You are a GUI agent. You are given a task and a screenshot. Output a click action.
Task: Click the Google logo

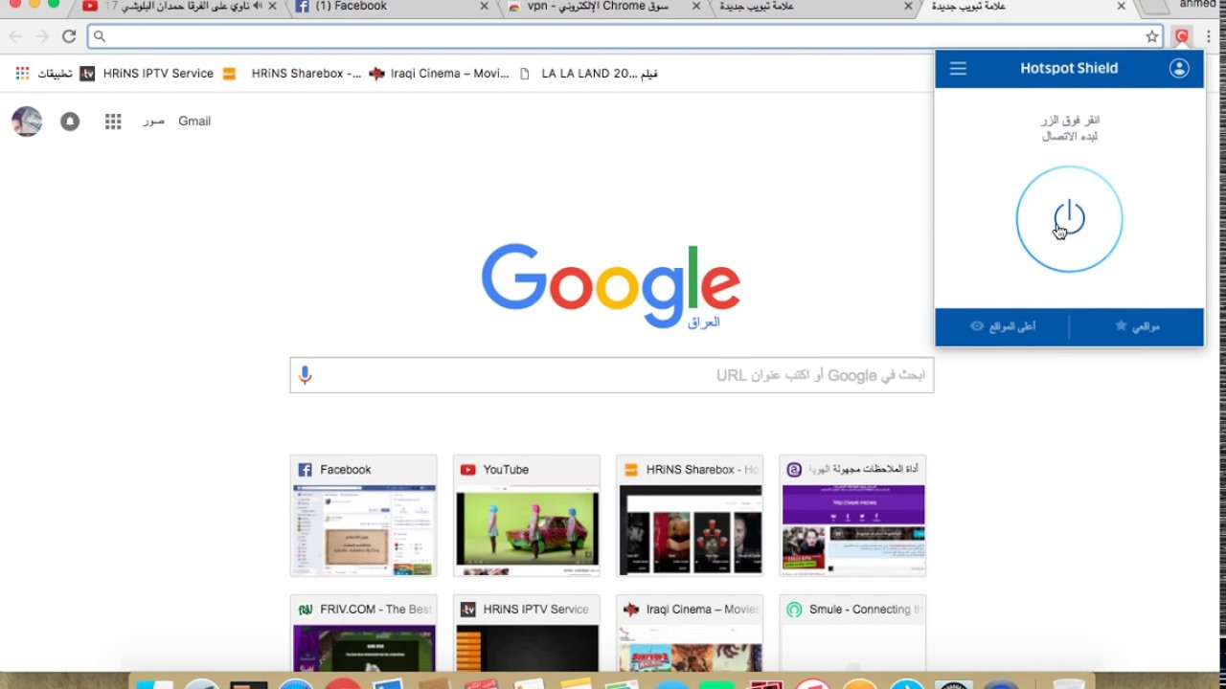[x=611, y=285]
